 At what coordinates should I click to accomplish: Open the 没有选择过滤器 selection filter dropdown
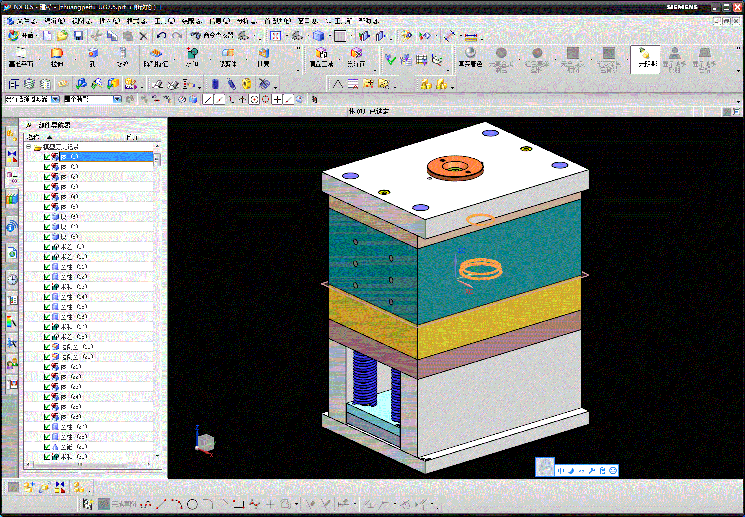click(x=55, y=99)
